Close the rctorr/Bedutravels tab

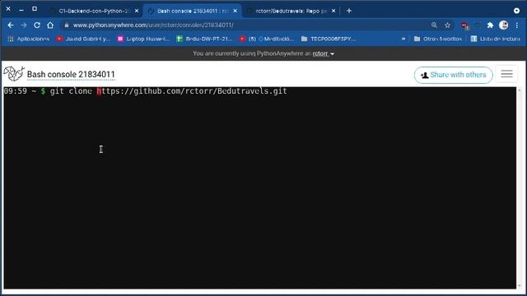click(333, 11)
